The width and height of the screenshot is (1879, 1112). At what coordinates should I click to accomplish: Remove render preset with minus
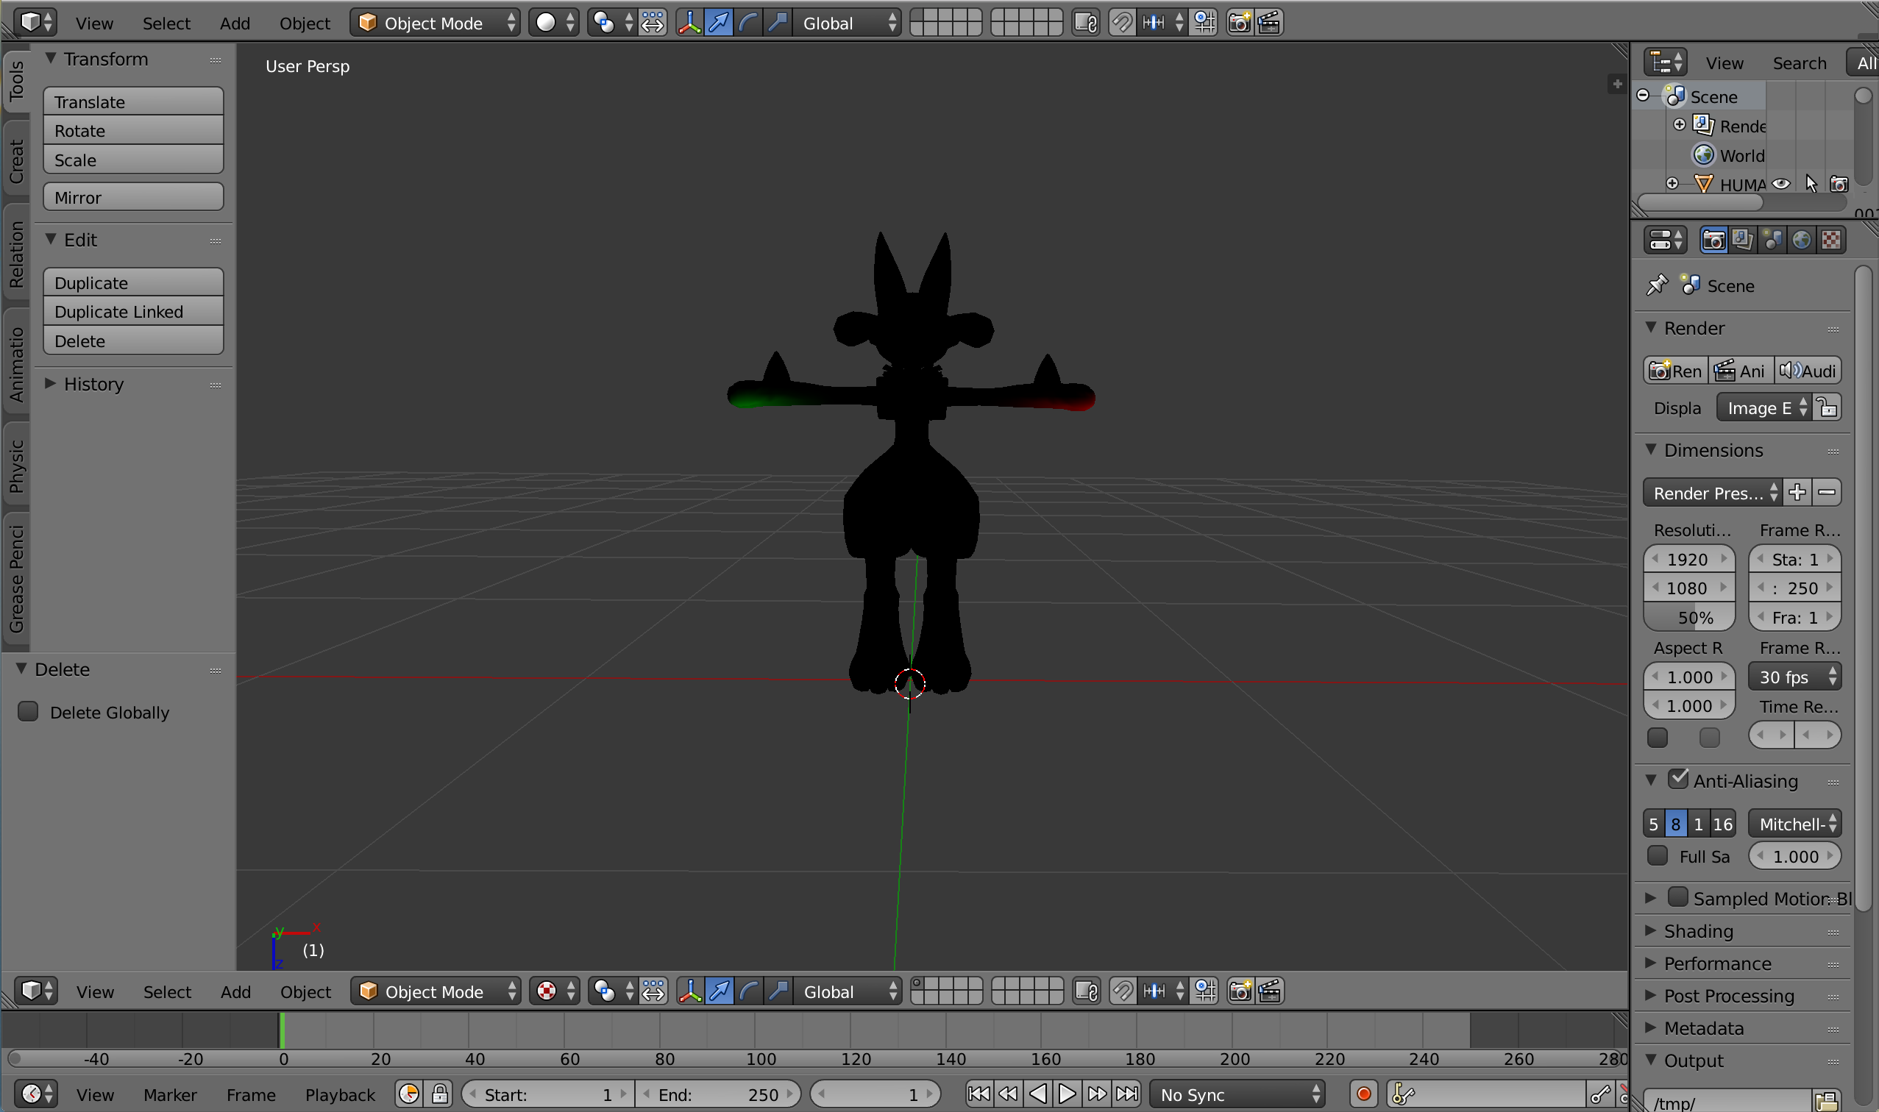[1828, 492]
